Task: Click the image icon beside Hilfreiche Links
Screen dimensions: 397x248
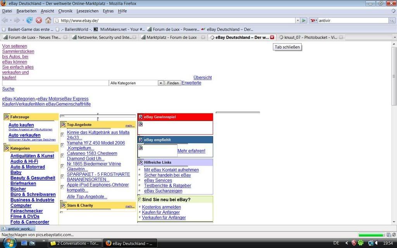Action: point(140,162)
